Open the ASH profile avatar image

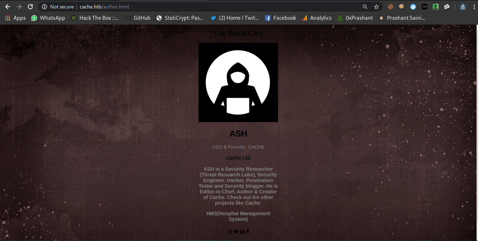(x=238, y=82)
